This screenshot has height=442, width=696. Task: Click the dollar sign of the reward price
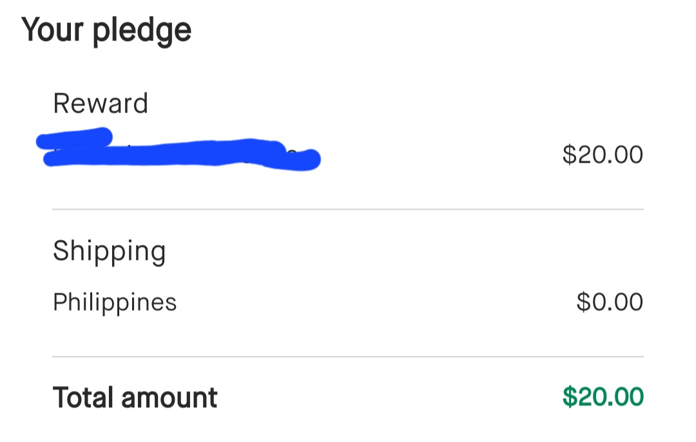[x=569, y=155]
